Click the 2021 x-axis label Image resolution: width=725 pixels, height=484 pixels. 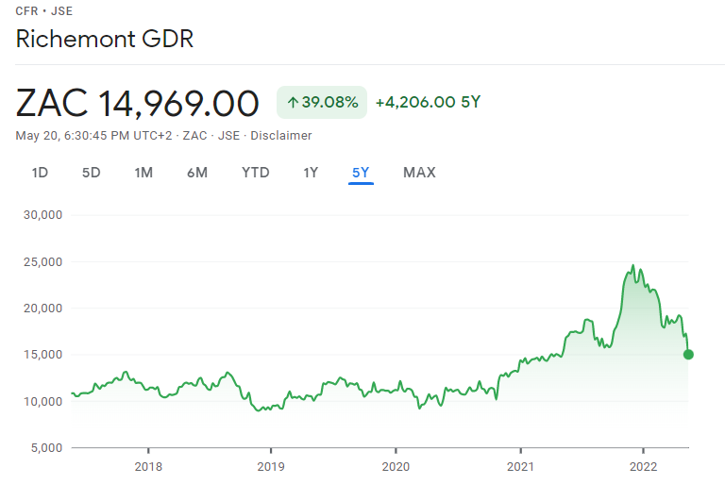pyautogui.click(x=521, y=466)
